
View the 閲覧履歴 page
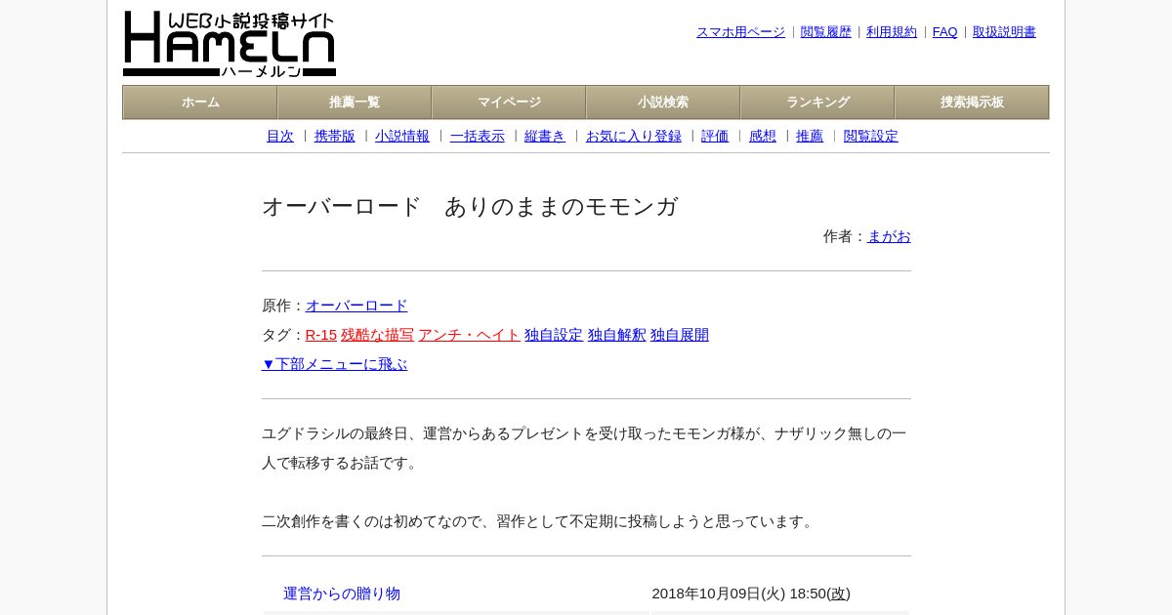826,32
